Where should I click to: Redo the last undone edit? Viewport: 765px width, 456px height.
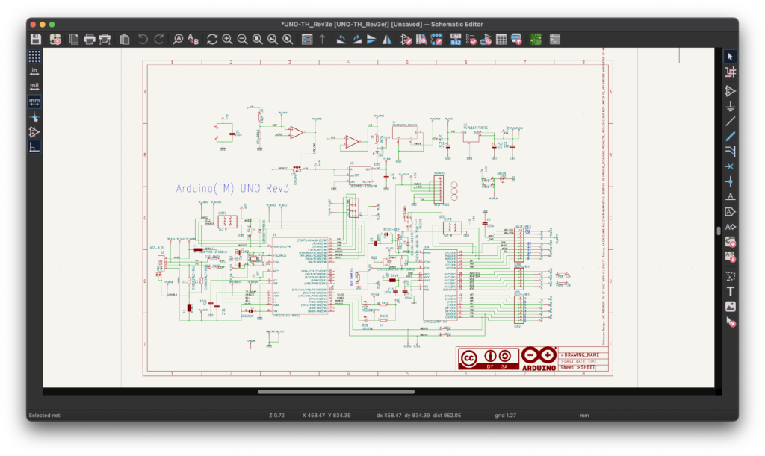pyautogui.click(x=159, y=40)
